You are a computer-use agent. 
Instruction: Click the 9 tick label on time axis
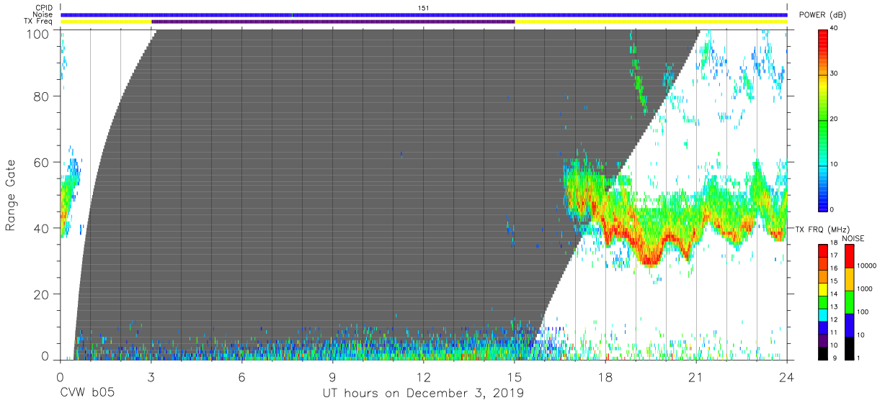(x=333, y=377)
